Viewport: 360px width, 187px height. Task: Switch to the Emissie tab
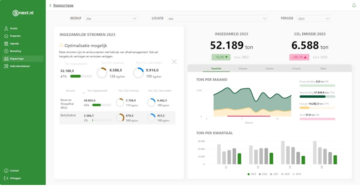pyautogui.click(x=296, y=68)
